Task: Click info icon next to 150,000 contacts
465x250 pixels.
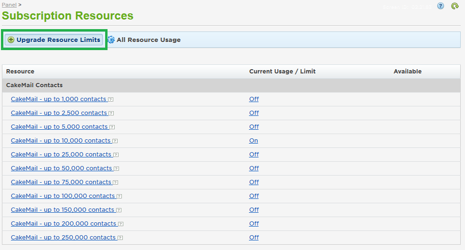Action: tap(119, 210)
